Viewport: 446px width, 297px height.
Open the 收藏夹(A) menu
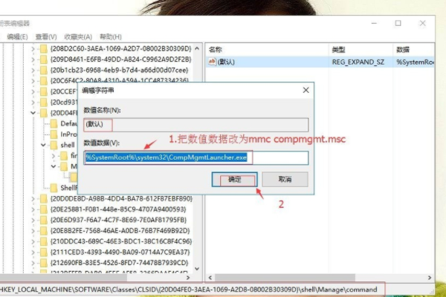point(78,36)
